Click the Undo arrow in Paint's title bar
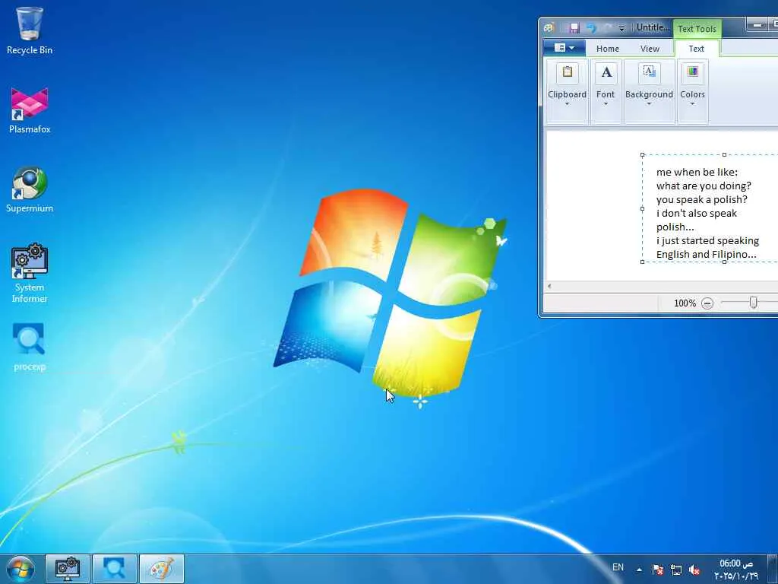The height and width of the screenshot is (584, 778). (x=591, y=28)
